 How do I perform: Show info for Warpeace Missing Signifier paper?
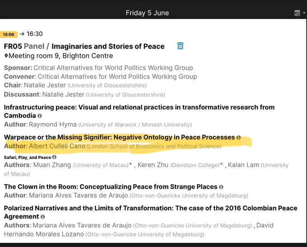click(238, 138)
